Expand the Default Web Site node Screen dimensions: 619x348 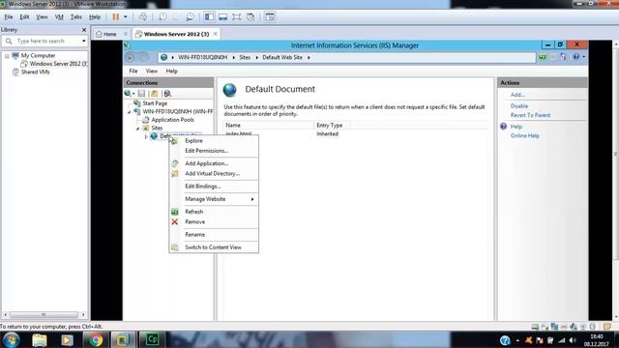coord(146,136)
